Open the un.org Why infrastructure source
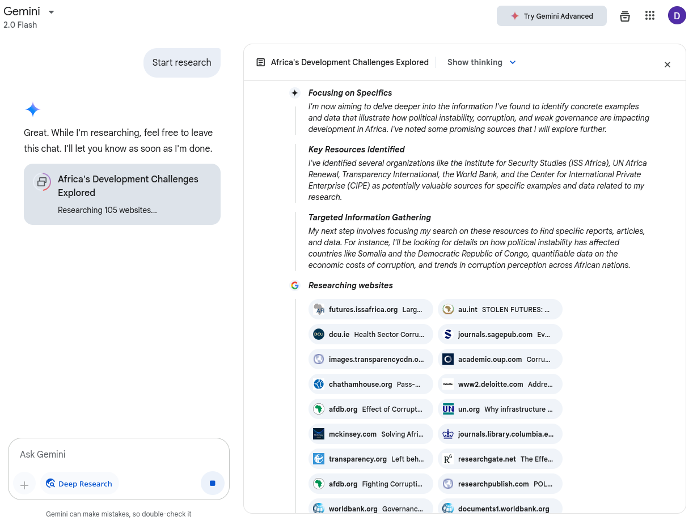Screen dimensions: 693x525 (x=500, y=409)
